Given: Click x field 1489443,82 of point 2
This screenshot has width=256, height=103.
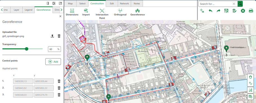Looking at the screenshot, I should click(23, 88).
